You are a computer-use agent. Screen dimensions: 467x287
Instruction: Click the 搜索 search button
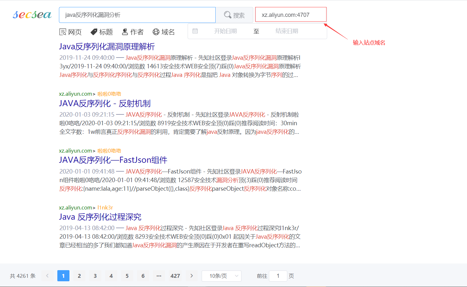234,15
